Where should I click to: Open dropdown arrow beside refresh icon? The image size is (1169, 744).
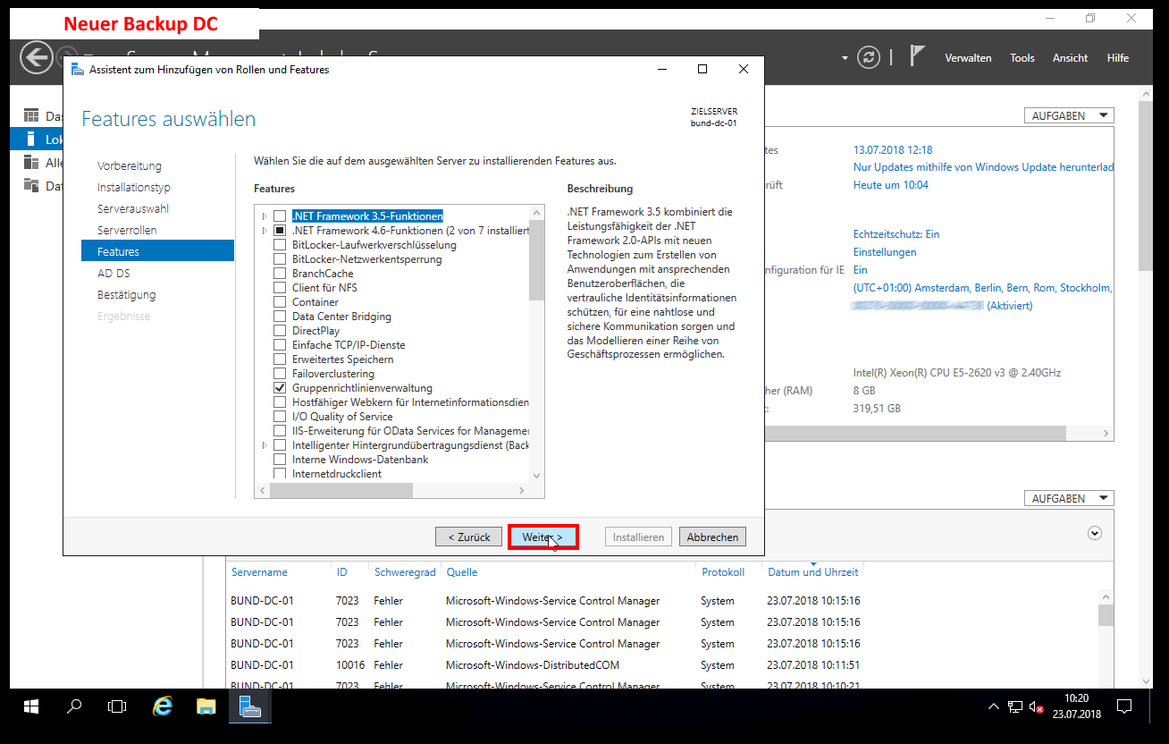coord(845,58)
